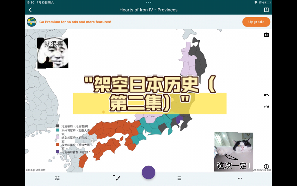
Task: Undo the last map edit
Action: 266,95
